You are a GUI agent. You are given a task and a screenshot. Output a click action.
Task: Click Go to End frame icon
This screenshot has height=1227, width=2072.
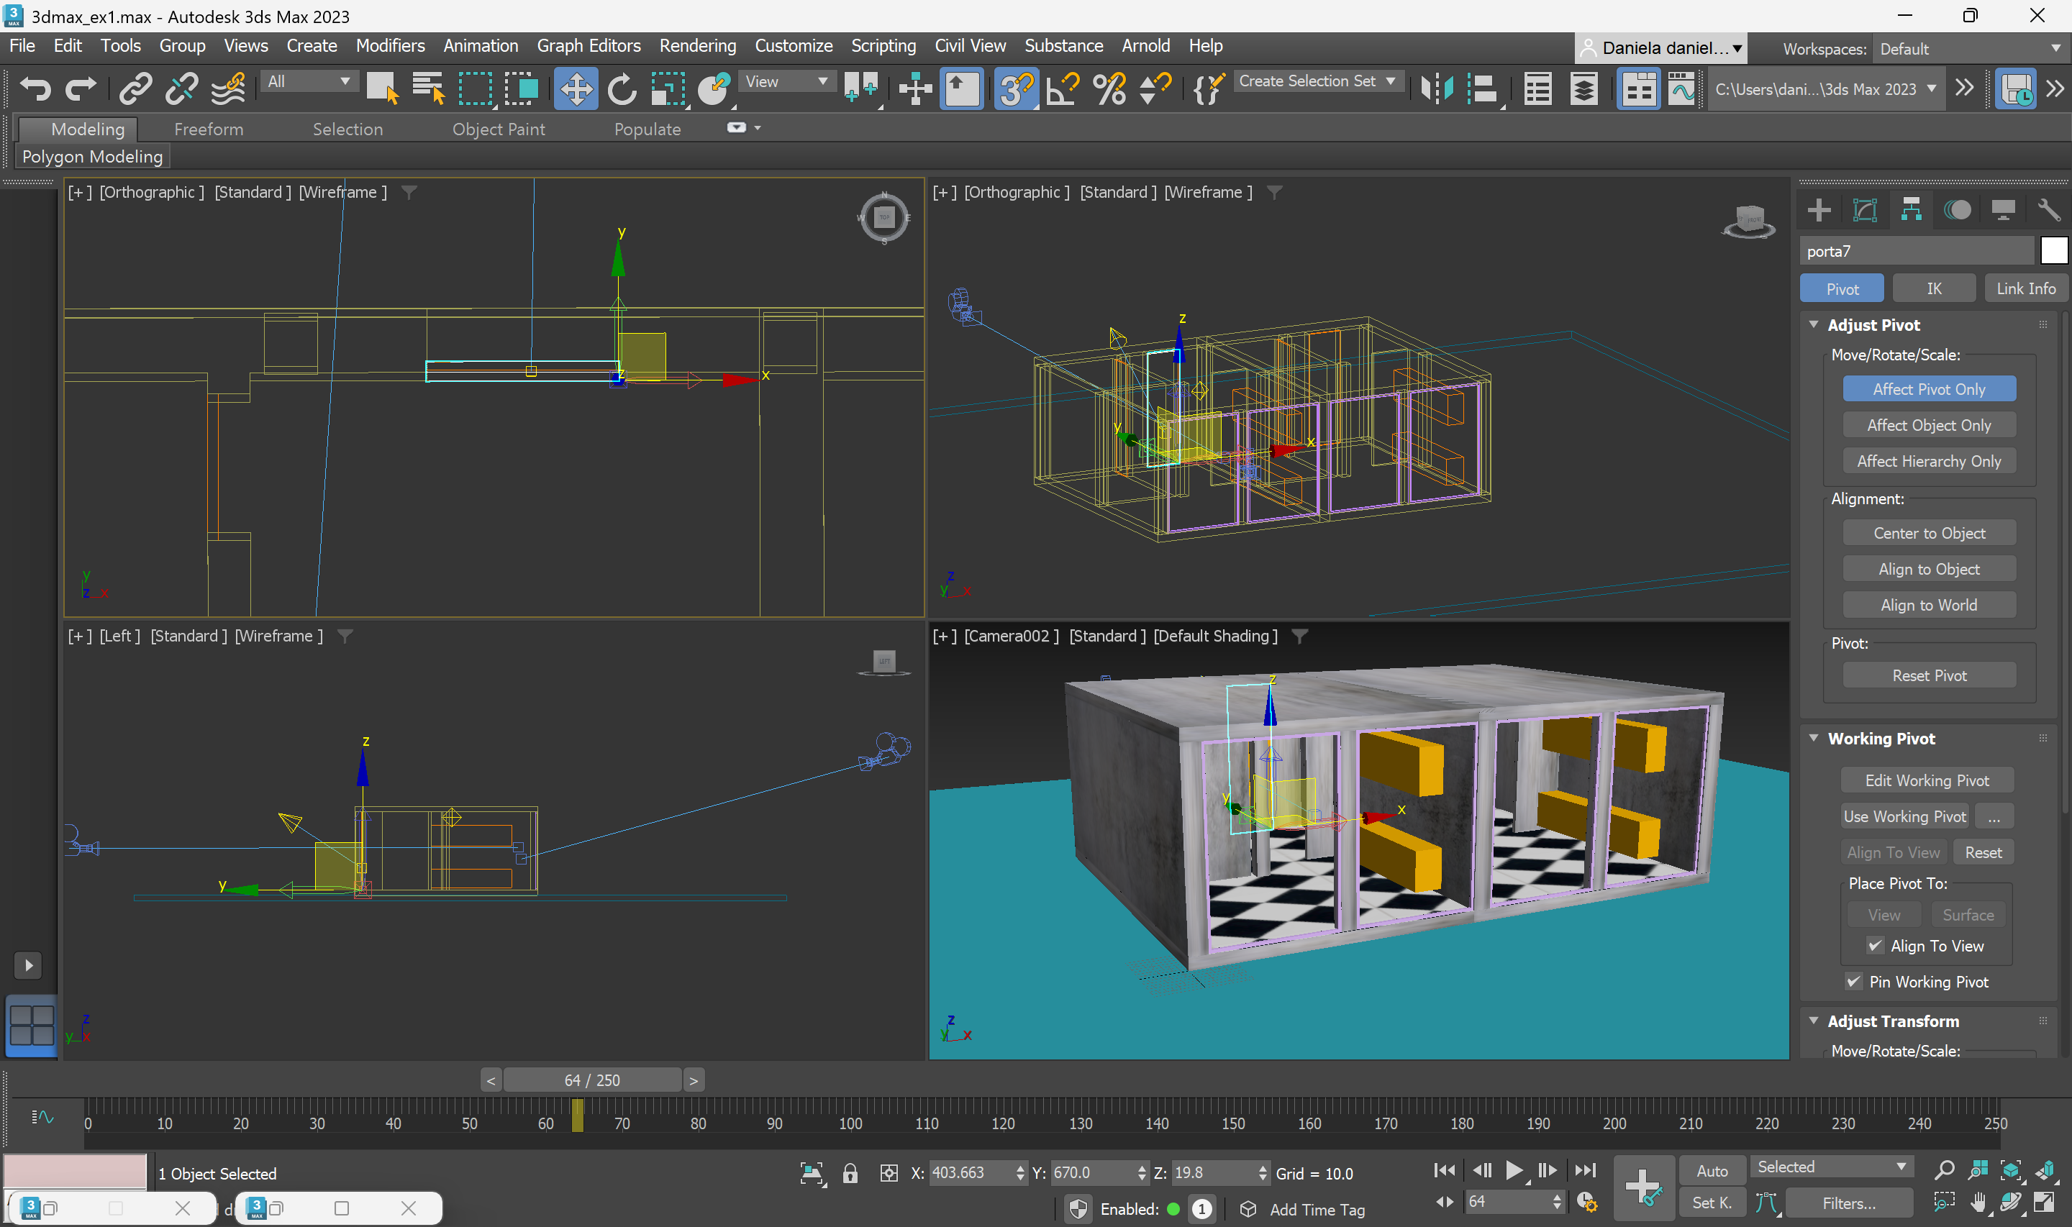pos(1585,1171)
